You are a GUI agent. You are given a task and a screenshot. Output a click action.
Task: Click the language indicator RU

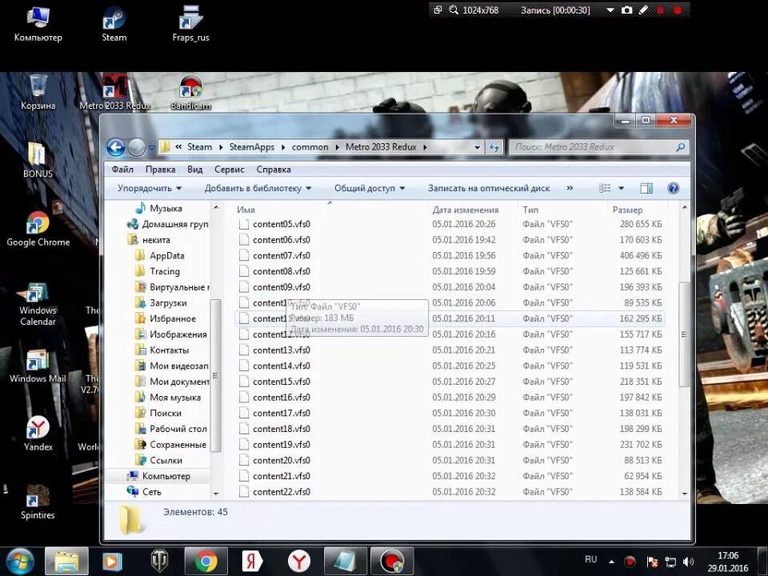(x=590, y=559)
